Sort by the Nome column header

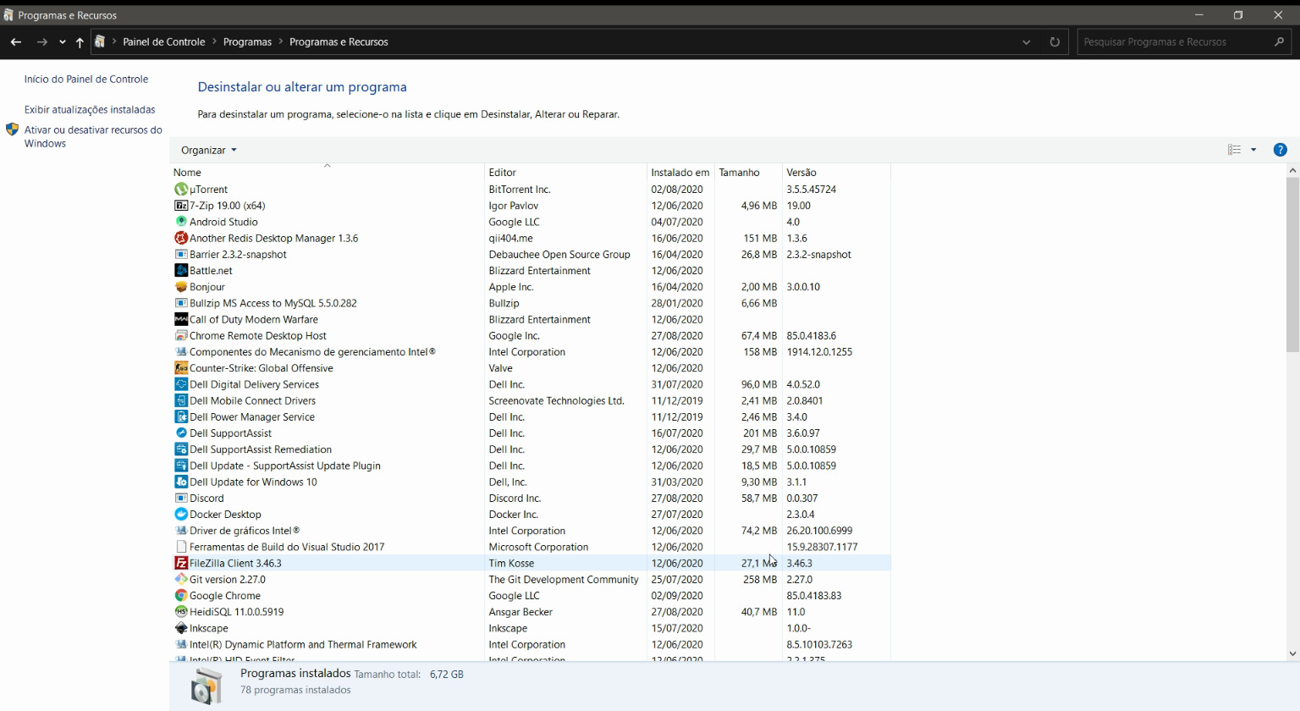pyautogui.click(x=328, y=172)
